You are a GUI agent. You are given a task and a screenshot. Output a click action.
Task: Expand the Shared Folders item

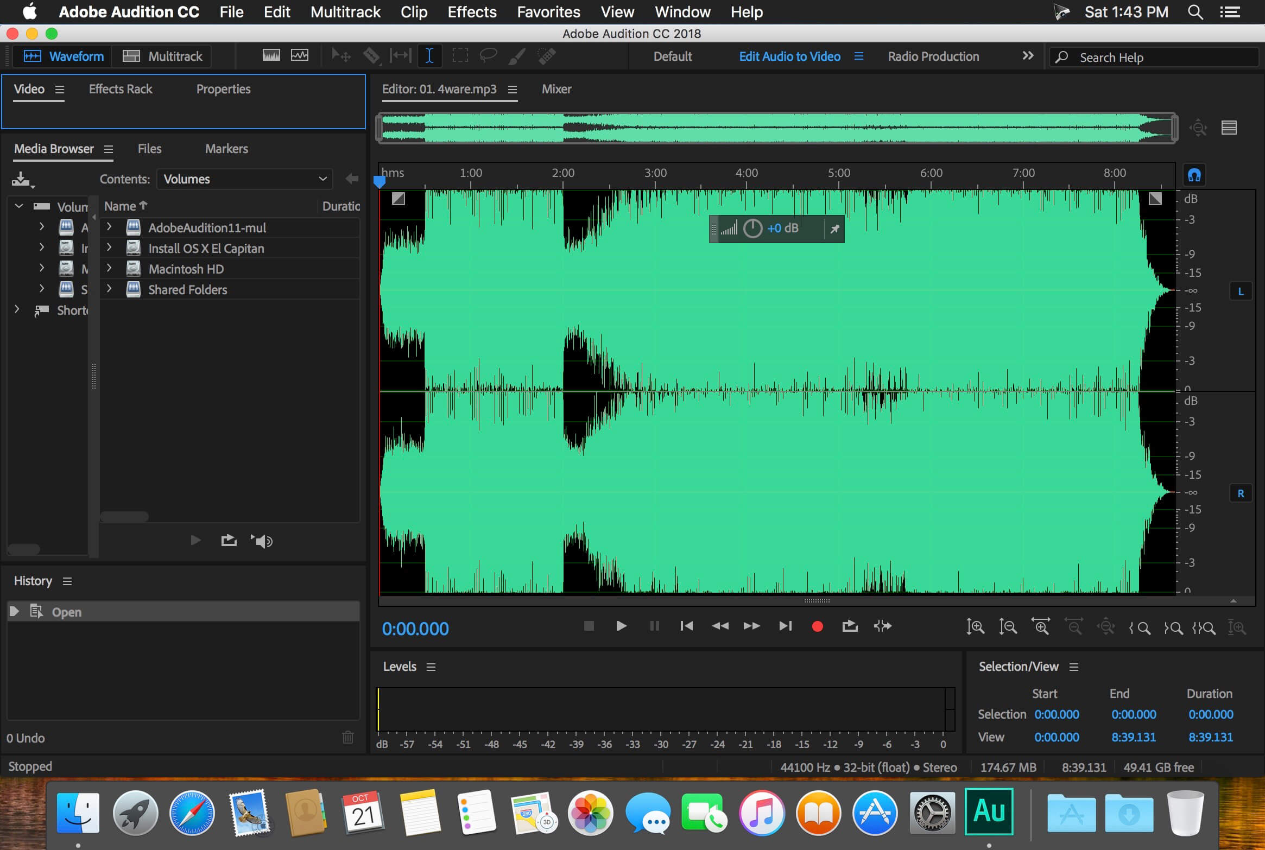[x=109, y=289]
